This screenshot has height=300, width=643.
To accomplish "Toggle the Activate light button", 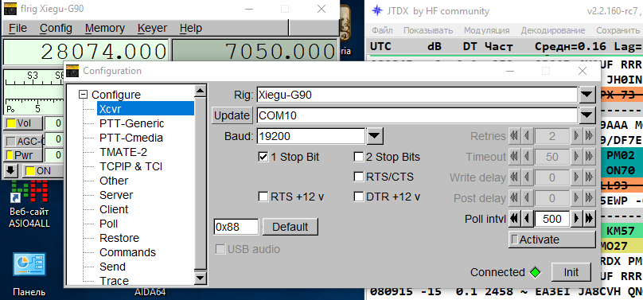I will tap(551, 240).
